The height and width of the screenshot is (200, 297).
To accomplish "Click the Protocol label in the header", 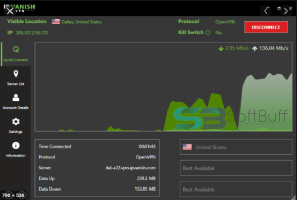I will (189, 21).
